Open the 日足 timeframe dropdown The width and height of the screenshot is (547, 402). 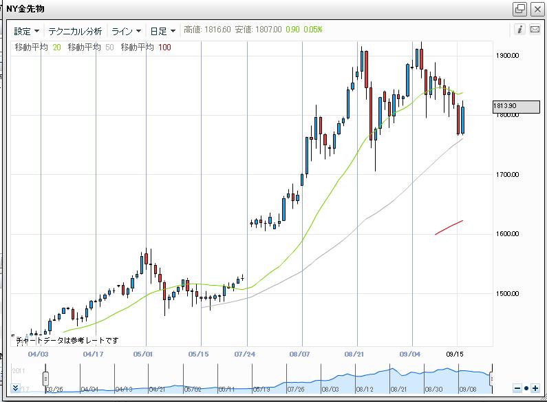(162, 32)
